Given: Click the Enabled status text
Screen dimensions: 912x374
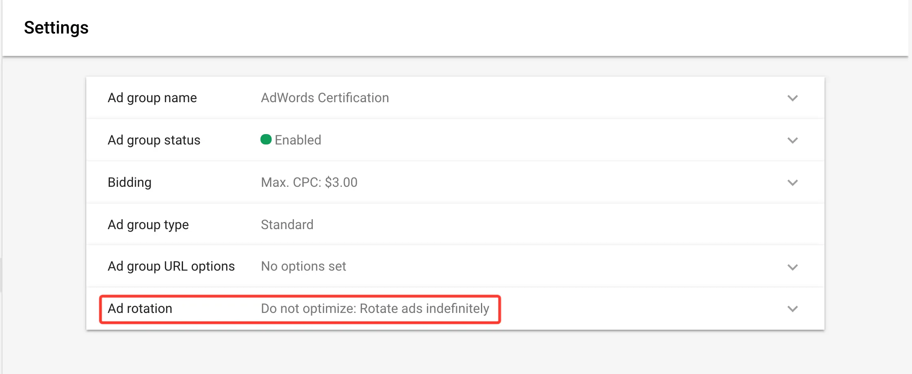Looking at the screenshot, I should [298, 140].
